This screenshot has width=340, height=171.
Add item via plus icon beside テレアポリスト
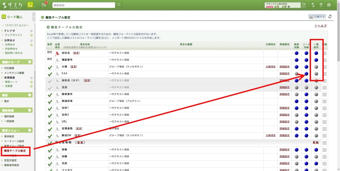pyautogui.click(x=31, y=35)
